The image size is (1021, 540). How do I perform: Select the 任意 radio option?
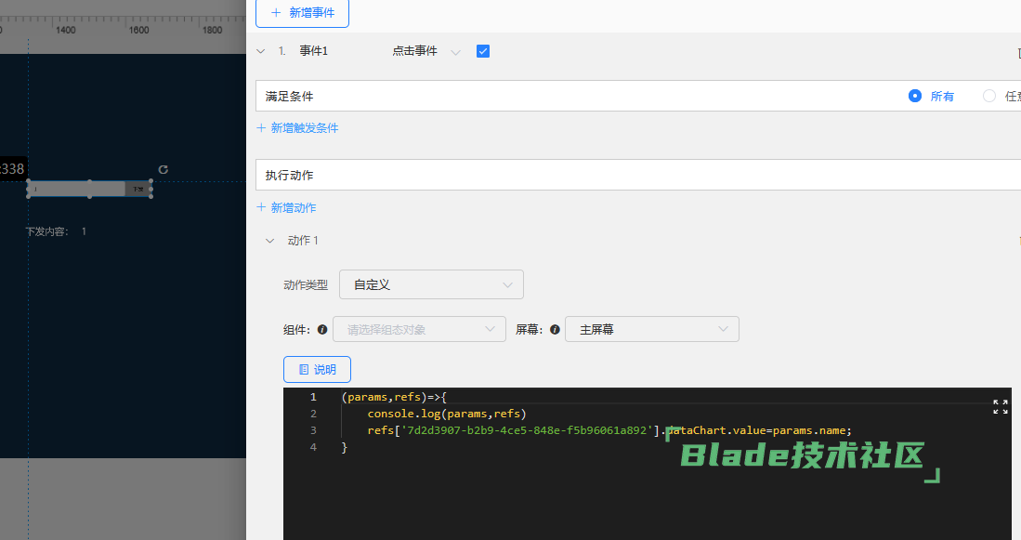[x=989, y=96]
